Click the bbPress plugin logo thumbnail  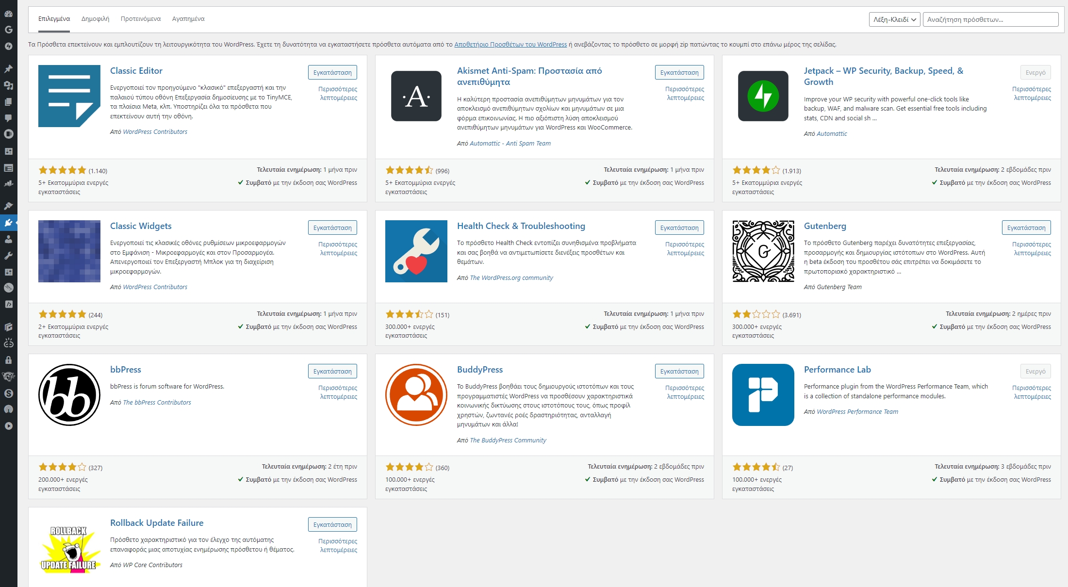(x=69, y=395)
